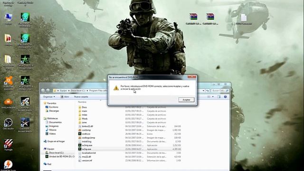
Task: Select the Mods folder in the file list
Action: tap(83, 119)
